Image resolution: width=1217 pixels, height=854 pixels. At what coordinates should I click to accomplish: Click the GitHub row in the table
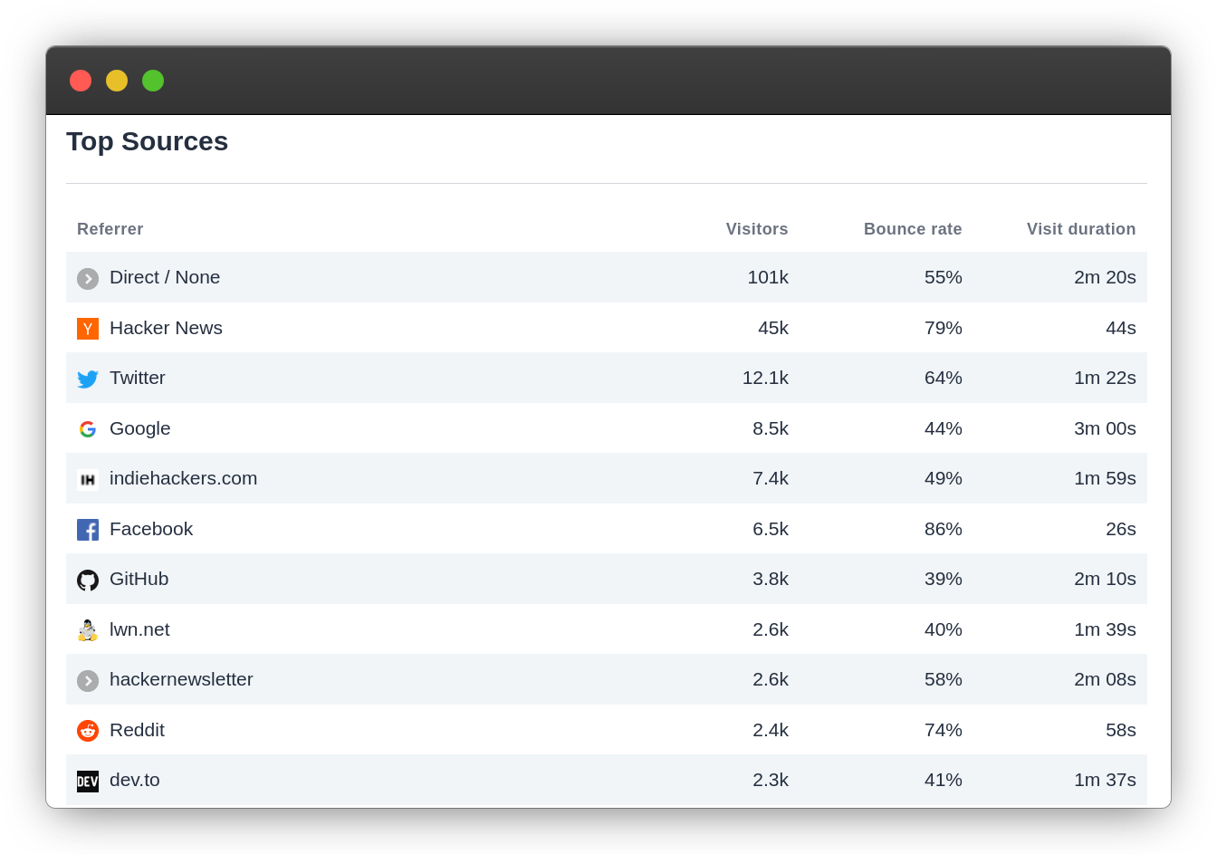click(607, 580)
